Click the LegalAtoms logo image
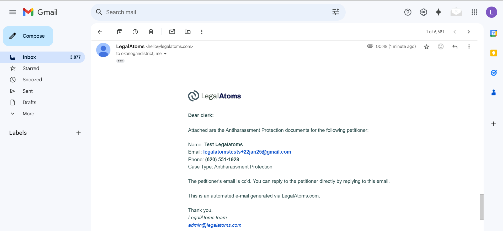 pos(214,96)
